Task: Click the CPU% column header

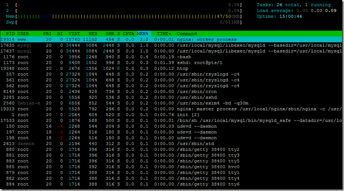Action: pos(128,34)
